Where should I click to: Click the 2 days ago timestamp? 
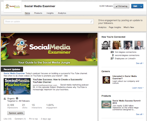(46, 119)
